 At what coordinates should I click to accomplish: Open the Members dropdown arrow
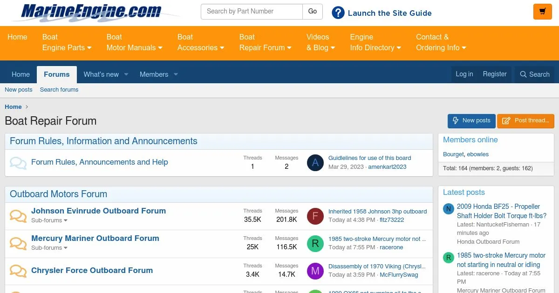176,74
